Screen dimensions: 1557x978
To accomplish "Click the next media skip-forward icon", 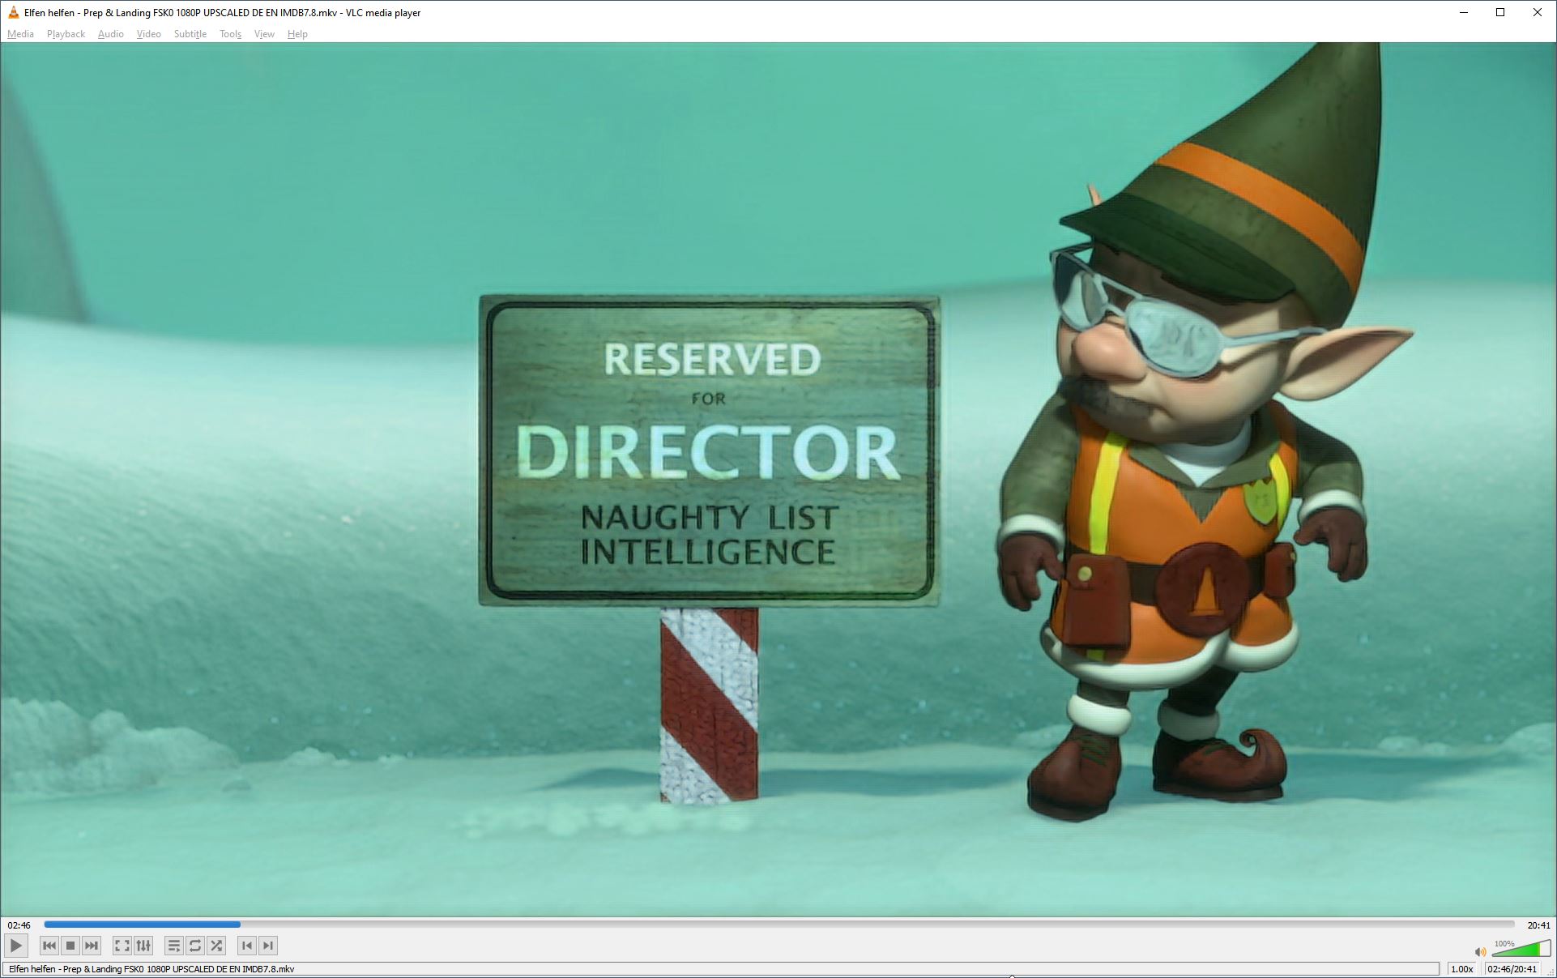I will click(x=92, y=946).
